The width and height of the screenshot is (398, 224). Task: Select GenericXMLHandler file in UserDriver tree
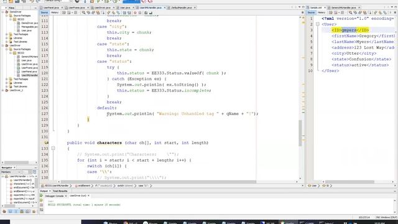click(29, 57)
